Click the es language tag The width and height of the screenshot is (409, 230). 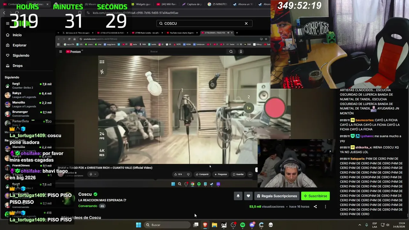click(102, 206)
